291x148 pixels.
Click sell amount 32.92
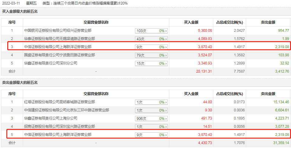[x=285, y=63]
